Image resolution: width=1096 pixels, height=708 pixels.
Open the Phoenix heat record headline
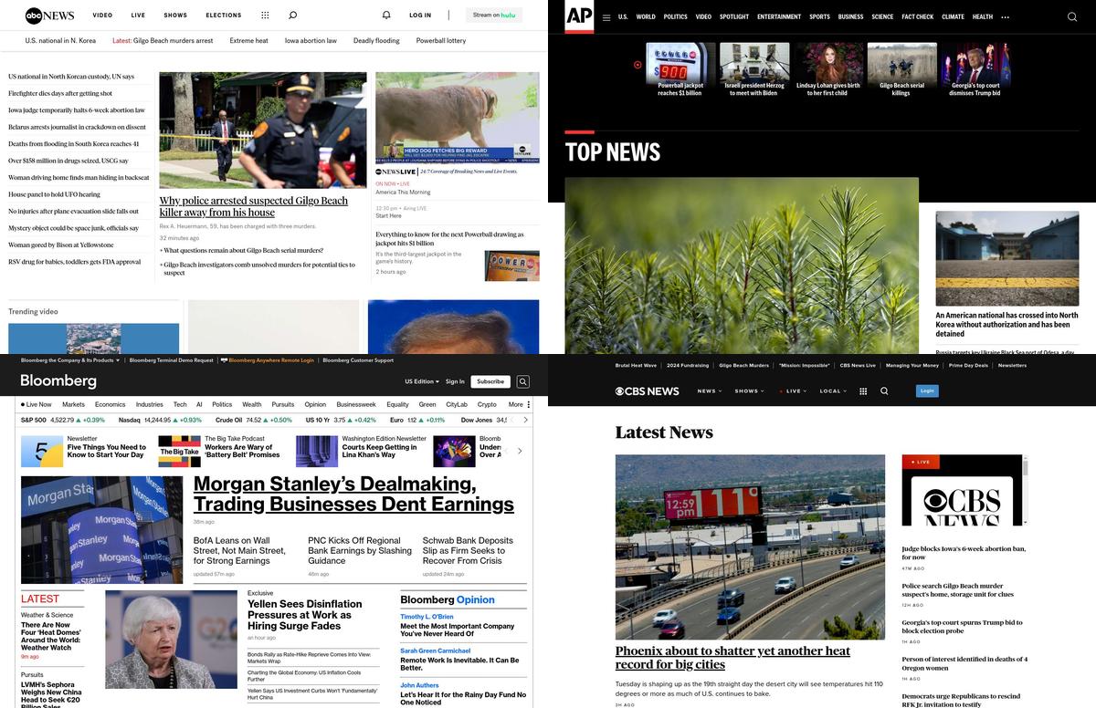pyautogui.click(x=732, y=657)
